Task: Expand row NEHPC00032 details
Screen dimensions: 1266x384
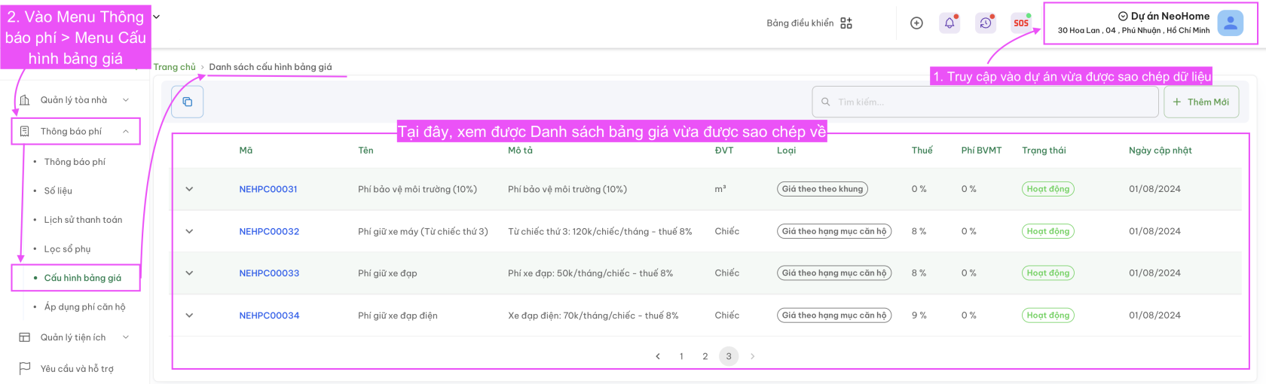Action: [189, 231]
